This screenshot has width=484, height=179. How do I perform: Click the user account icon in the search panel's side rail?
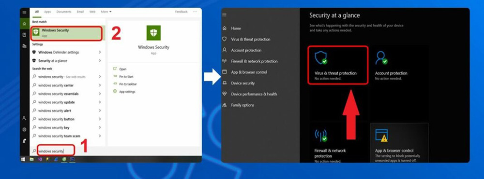point(24,118)
